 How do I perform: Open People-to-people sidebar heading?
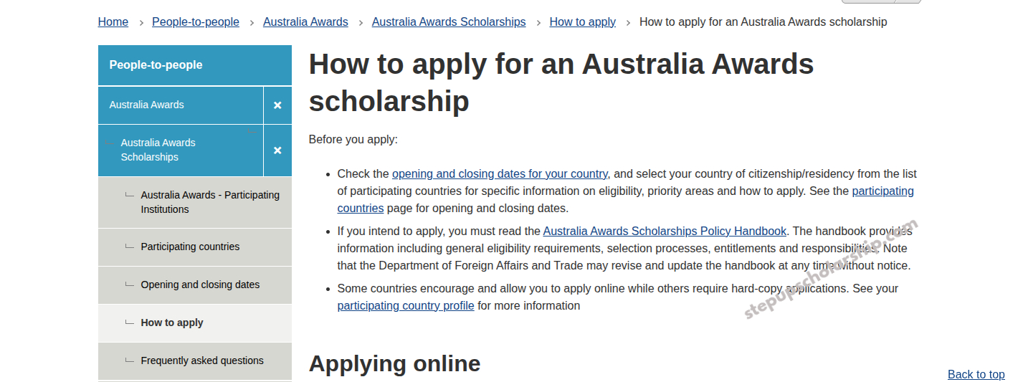[x=156, y=65]
